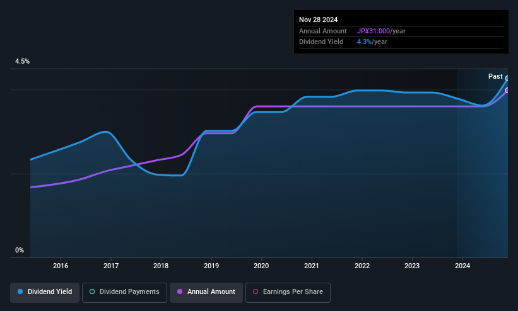This screenshot has width=518, height=311.
Task: Click the Past label on chart
Action: [x=495, y=77]
